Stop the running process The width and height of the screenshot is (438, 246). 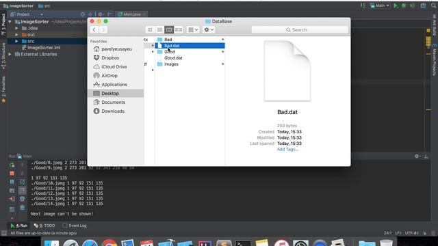click(12, 174)
